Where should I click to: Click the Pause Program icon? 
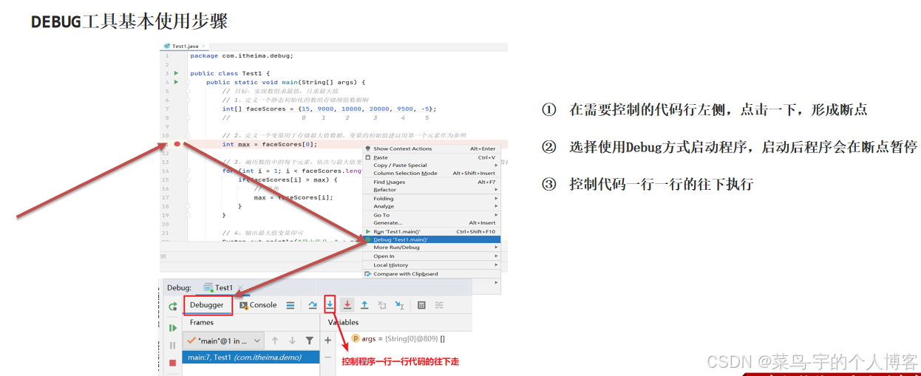(172, 345)
